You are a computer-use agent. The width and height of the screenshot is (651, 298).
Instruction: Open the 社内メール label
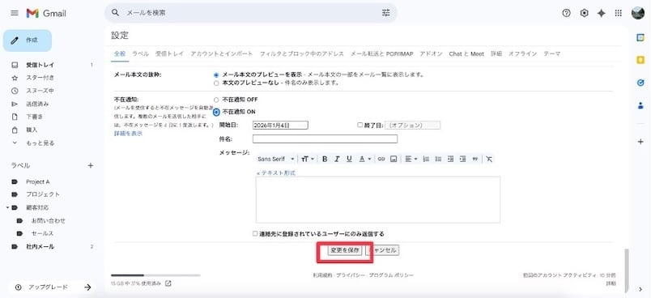pyautogui.click(x=40, y=246)
